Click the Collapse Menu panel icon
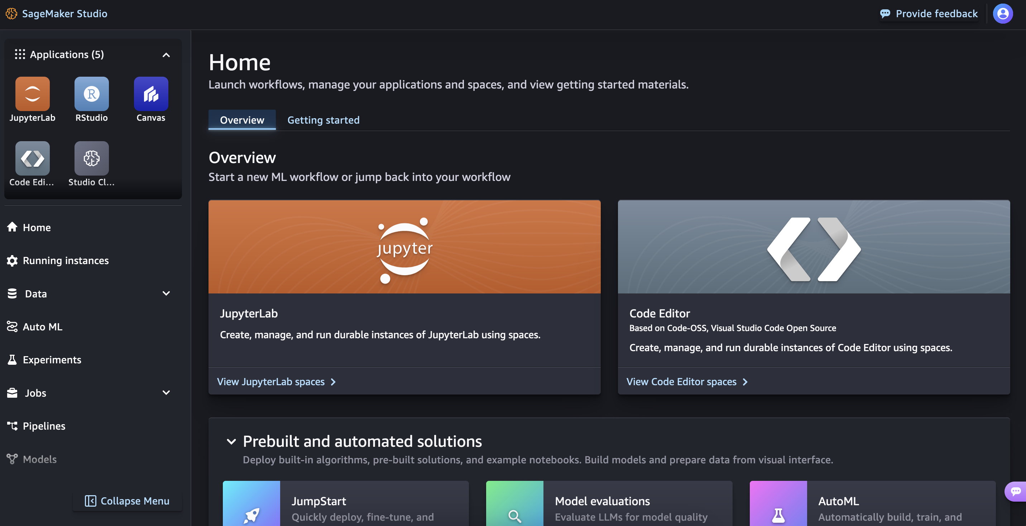Image resolution: width=1026 pixels, height=526 pixels. click(x=90, y=501)
